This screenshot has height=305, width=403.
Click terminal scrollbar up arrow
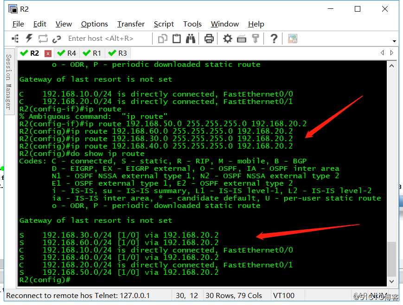click(391, 66)
